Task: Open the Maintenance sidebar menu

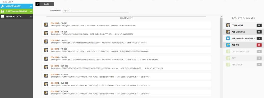Action: click(16, 6)
